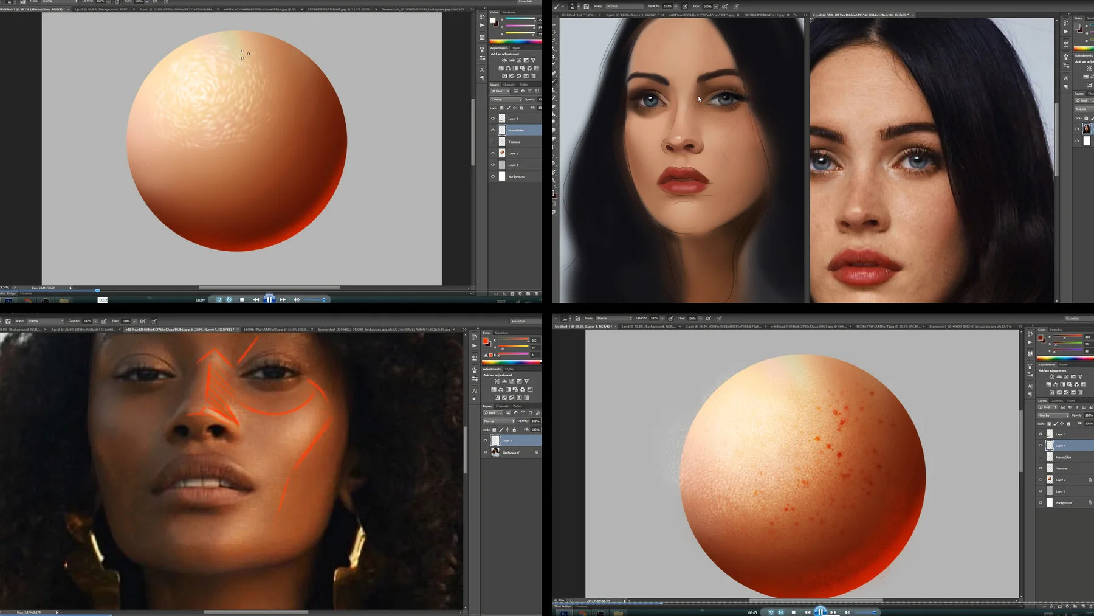Show the hidden Textures layer
The width and height of the screenshot is (1094, 616).
[492, 142]
